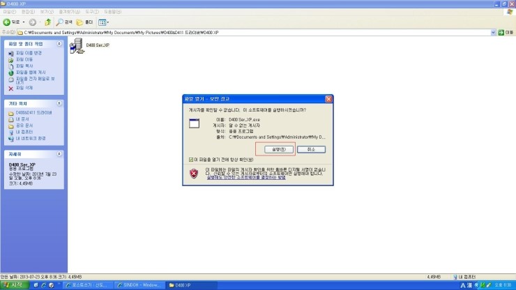Click the Run button in security dialog
Viewport: 516px width, 290px height.
click(x=279, y=149)
